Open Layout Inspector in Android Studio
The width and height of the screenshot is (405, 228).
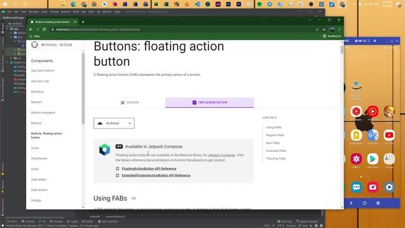click(307, 222)
